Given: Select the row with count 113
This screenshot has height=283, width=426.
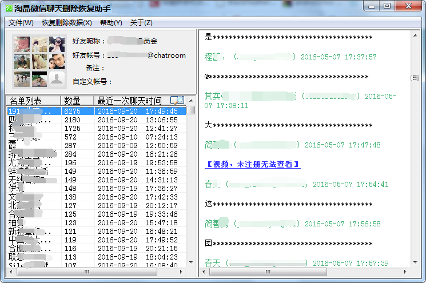Looking at the screenshot, I should click(x=97, y=257).
